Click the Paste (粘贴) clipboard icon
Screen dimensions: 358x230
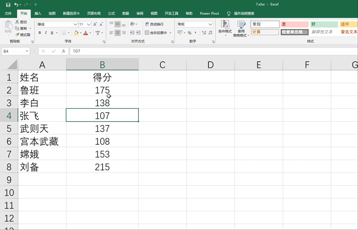point(8,25)
